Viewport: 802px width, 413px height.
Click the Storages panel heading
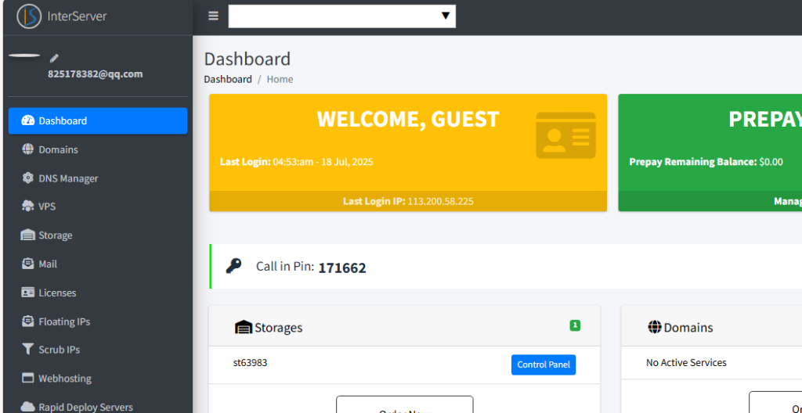click(278, 328)
